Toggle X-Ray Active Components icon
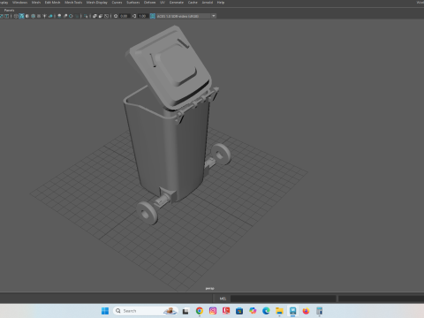 101,16
